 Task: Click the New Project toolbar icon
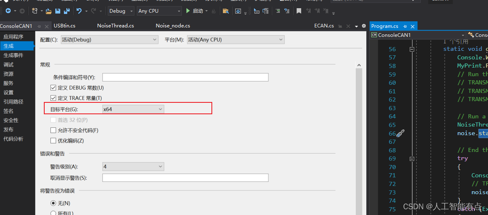[x=34, y=11]
